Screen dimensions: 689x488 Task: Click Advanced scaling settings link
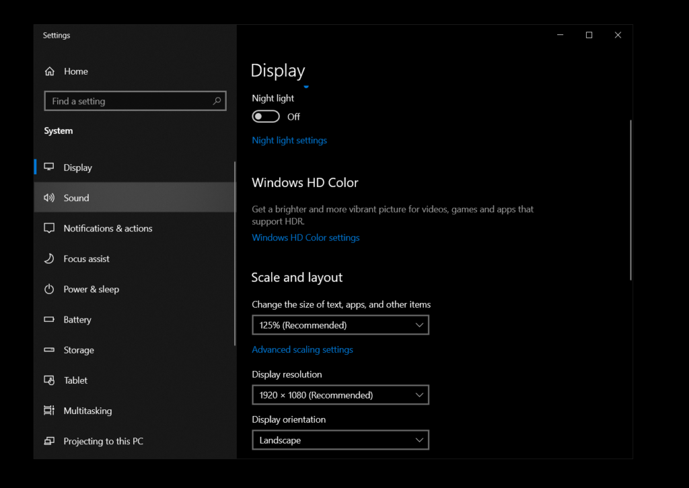302,350
